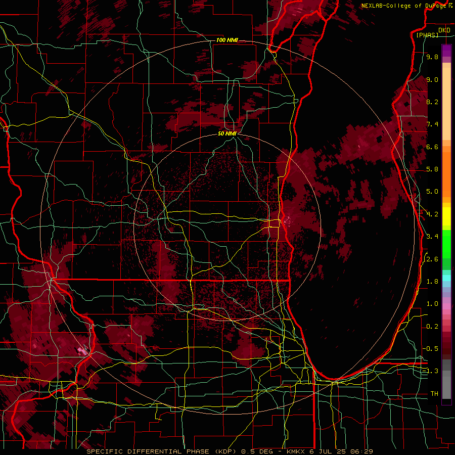Click the 2.6 scale value
Viewport: 455px width, 455px height.
432,259
